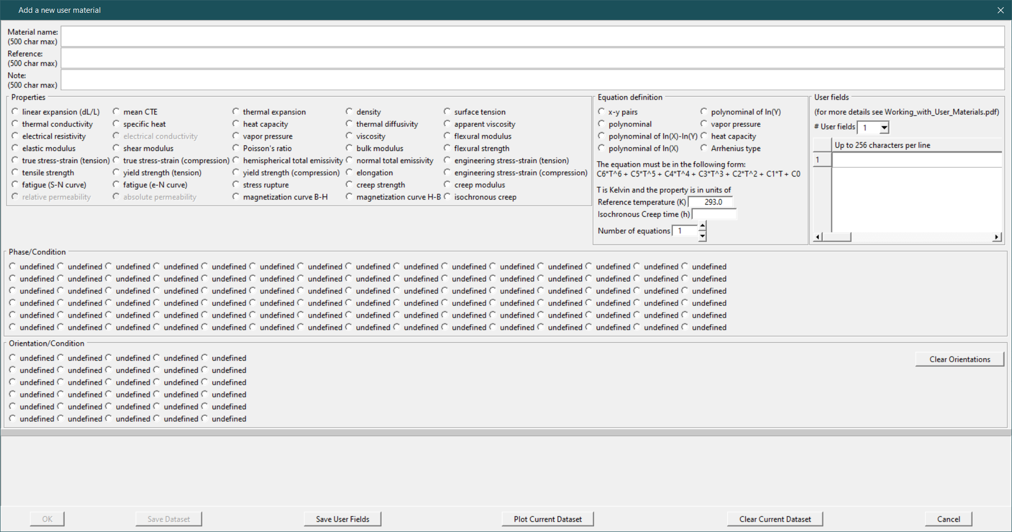Cancel the new user material dialog
Screen dimensions: 1012x532
coord(948,519)
